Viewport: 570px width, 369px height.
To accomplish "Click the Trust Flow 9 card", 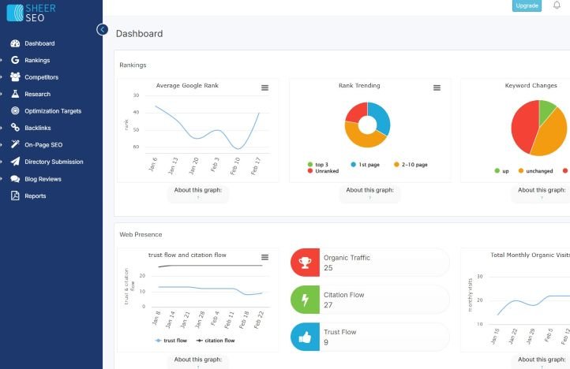I will [x=370, y=337].
